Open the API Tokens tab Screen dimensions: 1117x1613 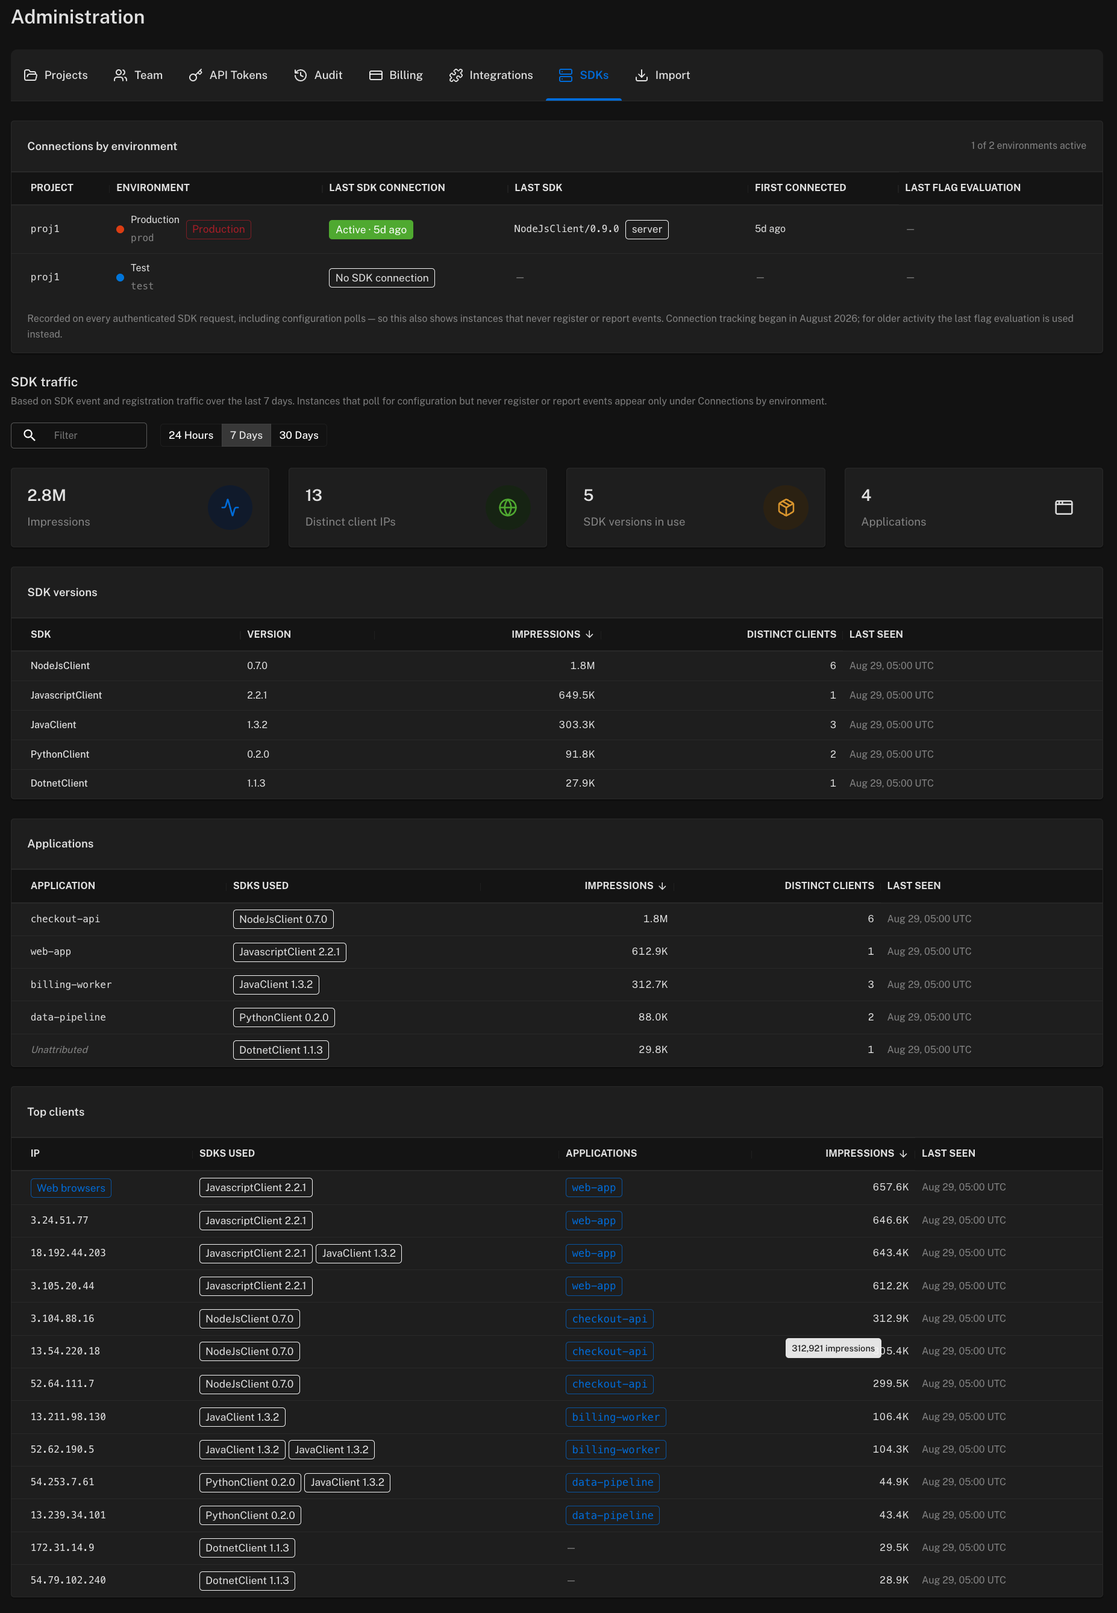point(228,75)
